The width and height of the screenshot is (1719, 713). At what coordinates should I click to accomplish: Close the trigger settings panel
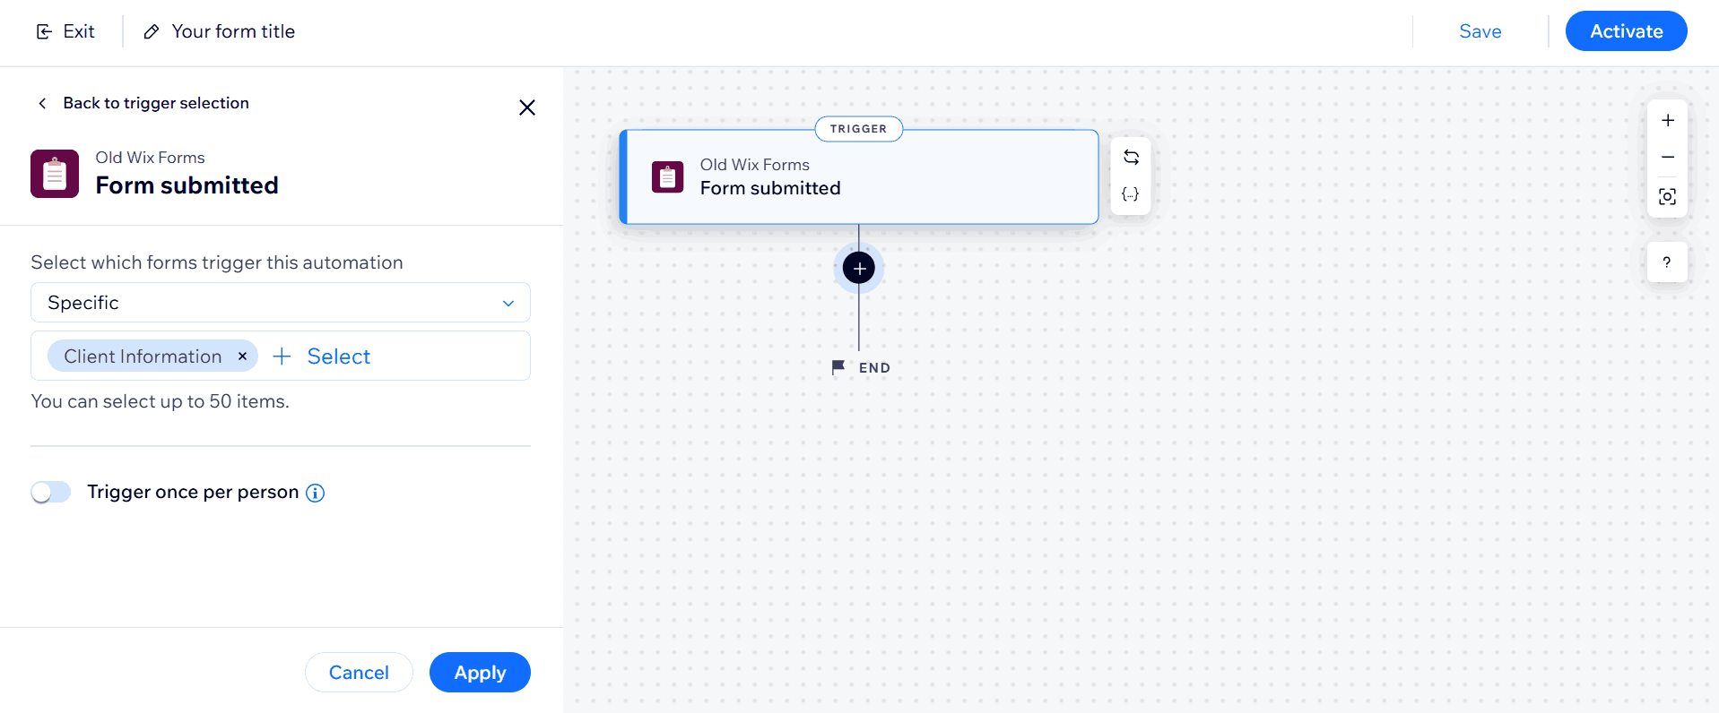(527, 107)
